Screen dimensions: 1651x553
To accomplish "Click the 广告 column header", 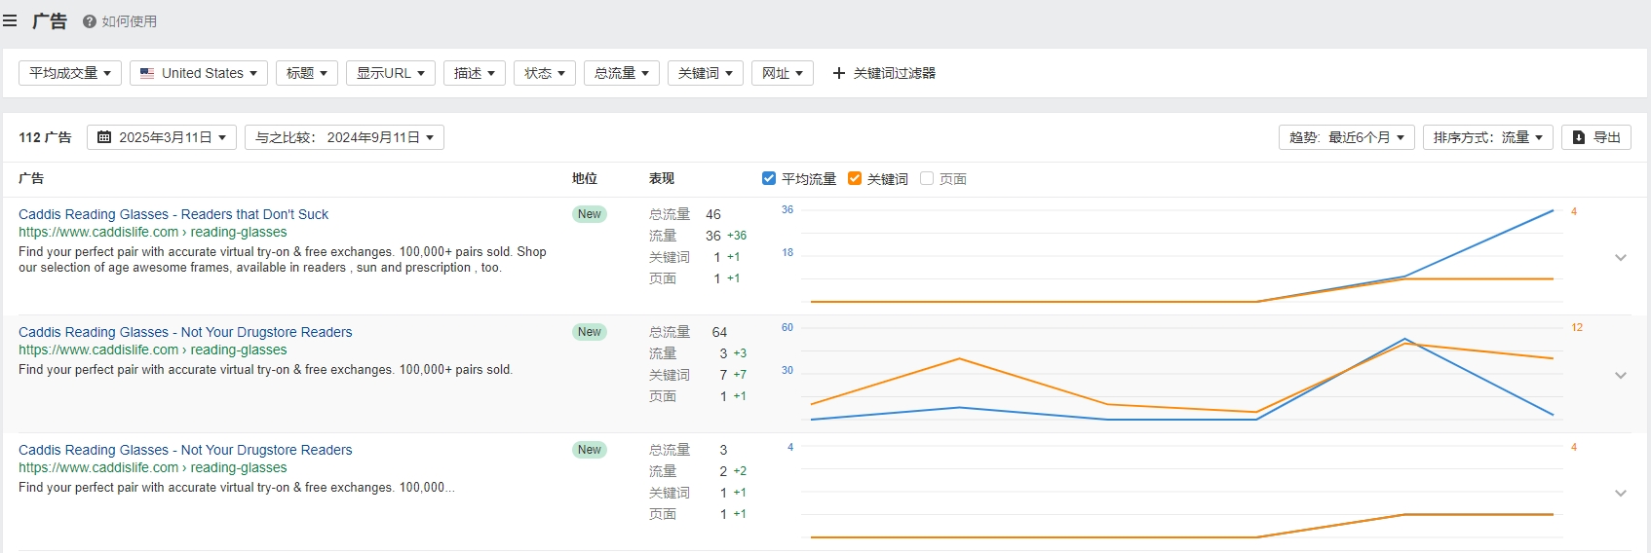I will click(31, 178).
